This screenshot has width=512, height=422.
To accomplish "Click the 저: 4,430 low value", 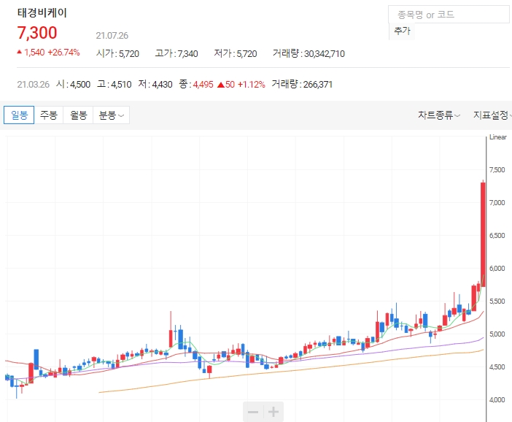I will tap(155, 85).
